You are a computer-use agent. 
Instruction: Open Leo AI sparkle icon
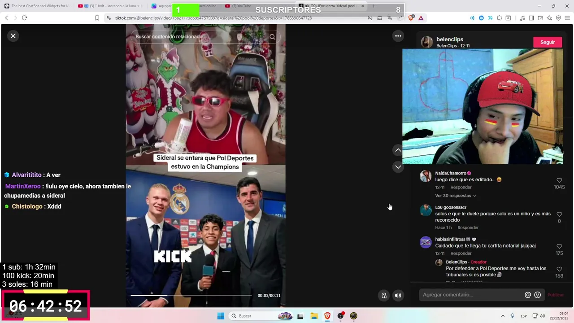pyautogui.click(x=549, y=18)
